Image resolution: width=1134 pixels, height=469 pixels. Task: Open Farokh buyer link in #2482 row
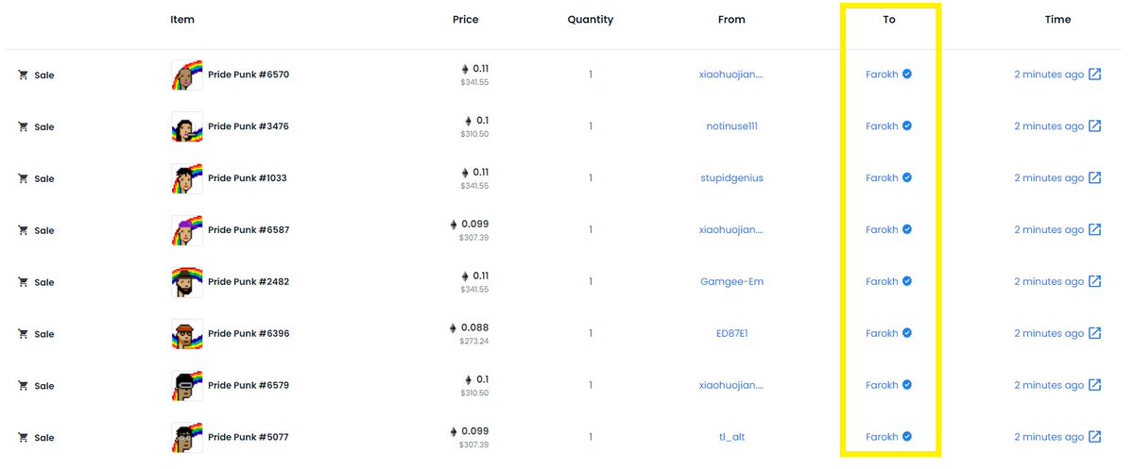pos(882,282)
